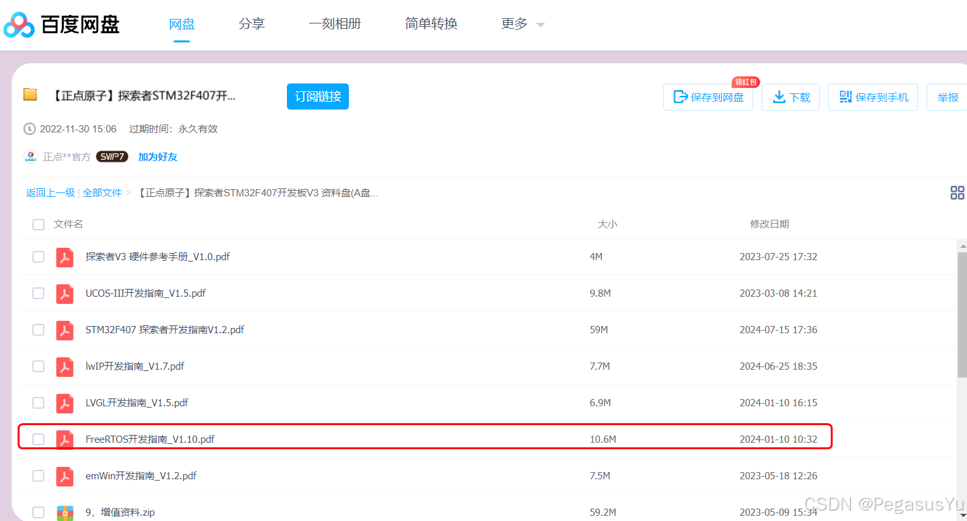This screenshot has height=521, width=967.
Task: Expand the 更多 dropdown menu
Action: (x=522, y=24)
